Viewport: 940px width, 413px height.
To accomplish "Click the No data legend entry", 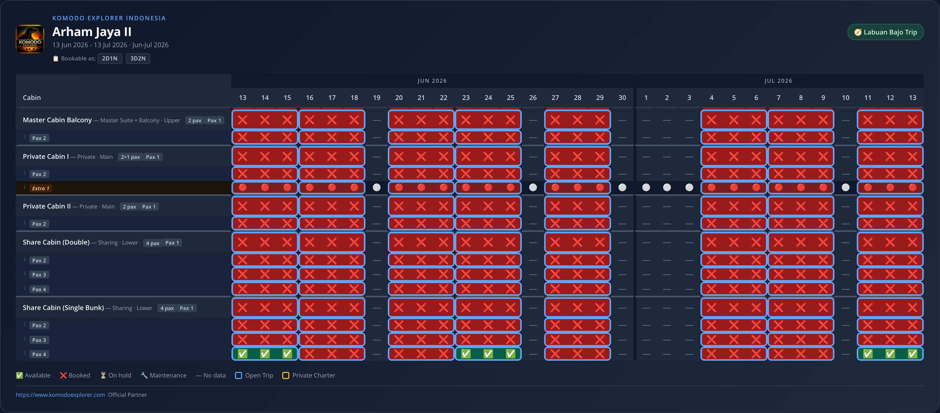I will [211, 375].
